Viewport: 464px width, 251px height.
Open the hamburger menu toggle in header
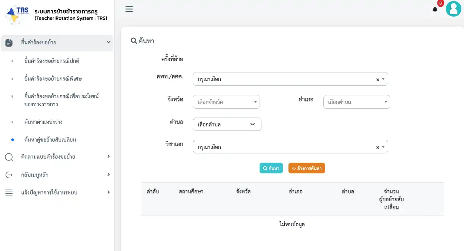(x=129, y=9)
